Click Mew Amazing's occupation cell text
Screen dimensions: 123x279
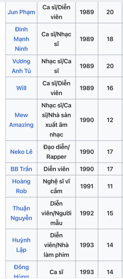(56, 120)
